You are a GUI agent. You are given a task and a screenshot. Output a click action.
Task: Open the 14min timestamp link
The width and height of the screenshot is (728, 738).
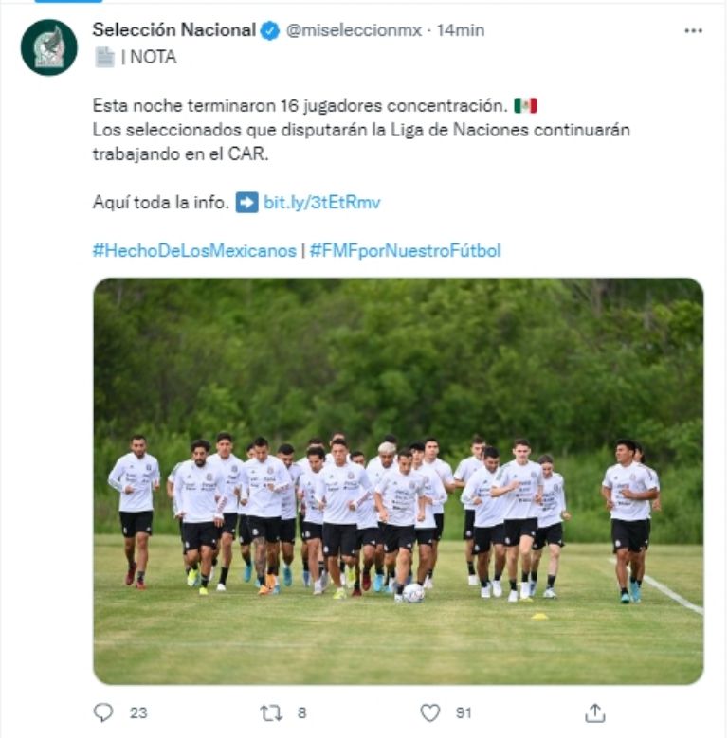[x=461, y=30]
